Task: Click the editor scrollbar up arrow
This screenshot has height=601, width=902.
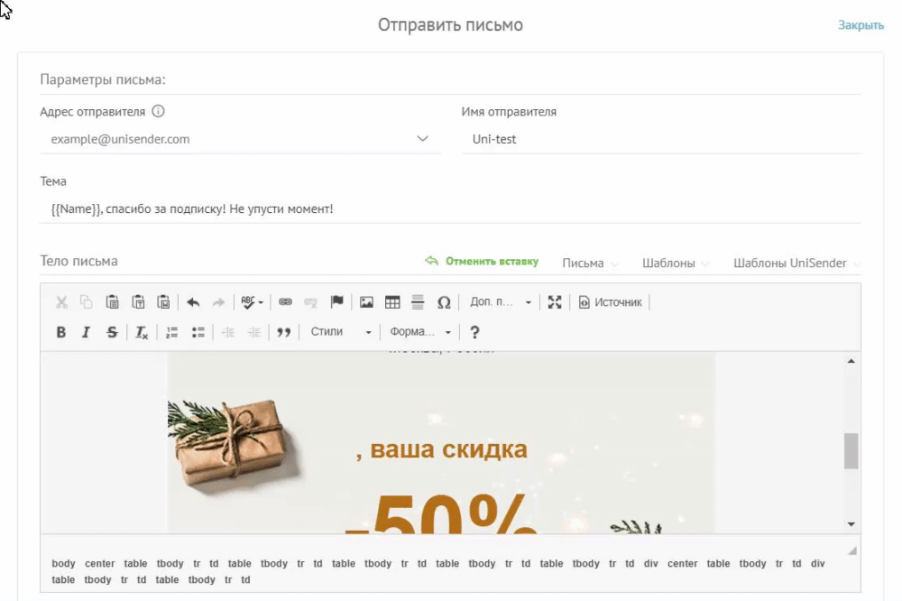Action: [851, 361]
